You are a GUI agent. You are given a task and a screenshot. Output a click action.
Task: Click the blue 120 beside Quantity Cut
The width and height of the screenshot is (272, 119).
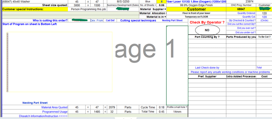(x=264, y=17)
